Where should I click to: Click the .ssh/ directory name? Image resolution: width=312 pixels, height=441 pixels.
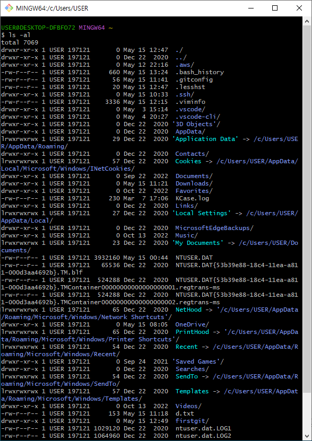185,94
